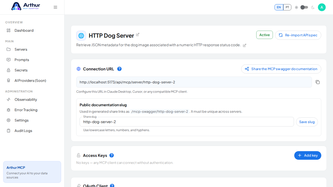Viewport: 333px width, 187px height.
Task: Switch language to EN
Action: 279,7
